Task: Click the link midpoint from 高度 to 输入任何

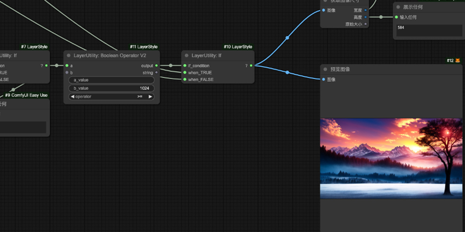Action: (x=381, y=17)
